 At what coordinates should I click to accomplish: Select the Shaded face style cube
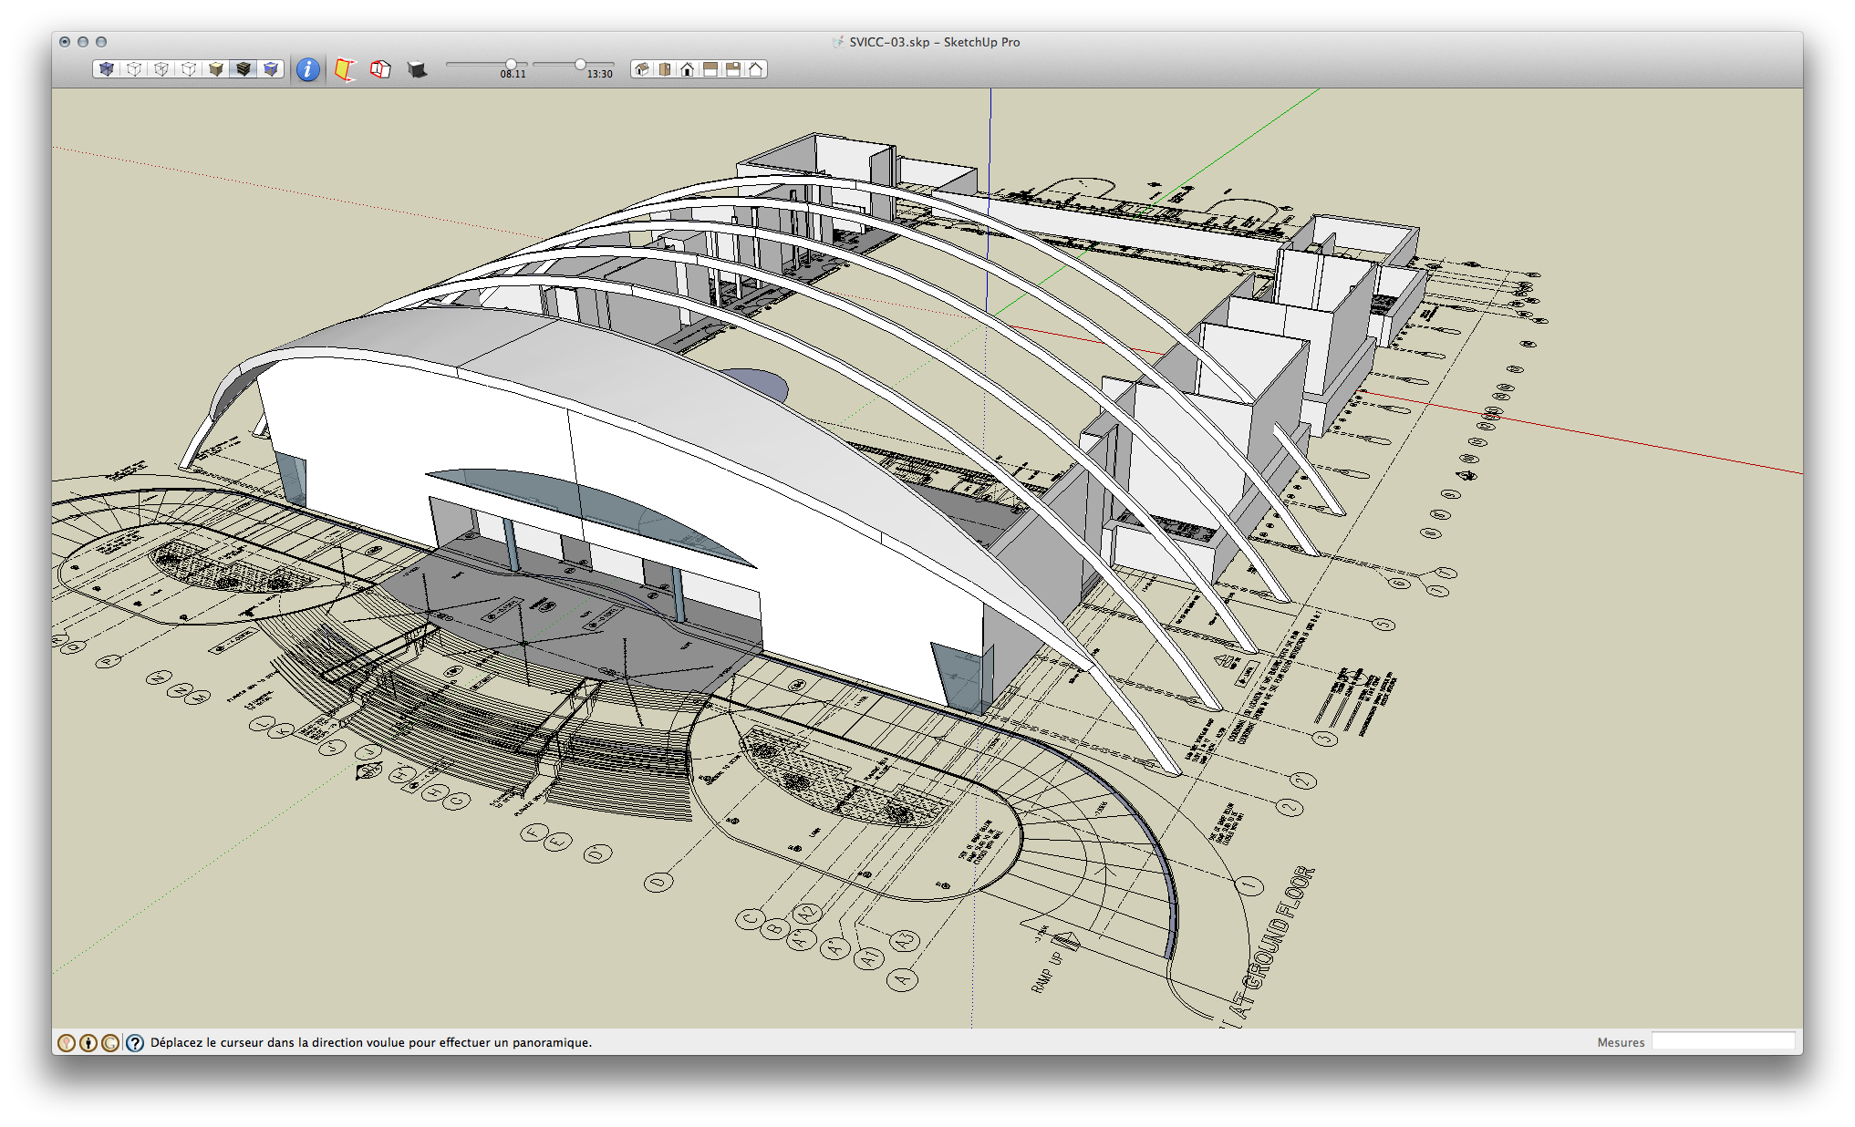coord(216,69)
